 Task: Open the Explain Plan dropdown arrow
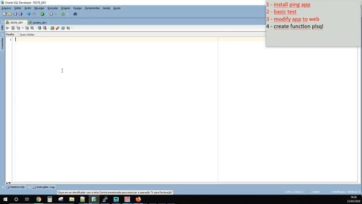[23, 28]
